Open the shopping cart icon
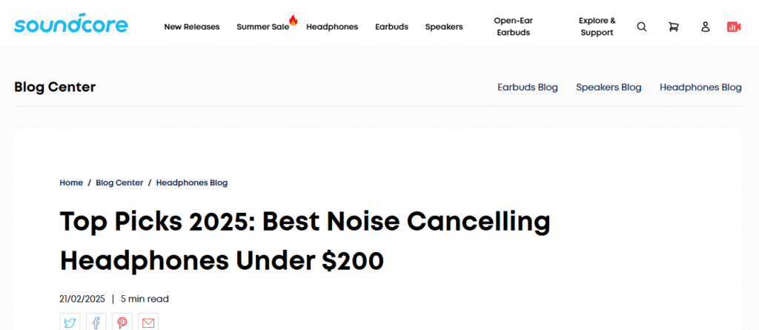 (x=673, y=27)
